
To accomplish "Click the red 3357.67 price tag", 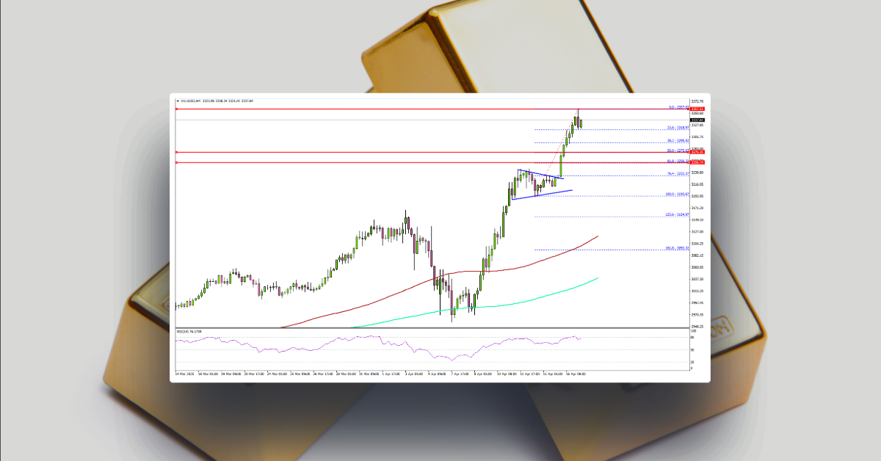I will [696, 108].
